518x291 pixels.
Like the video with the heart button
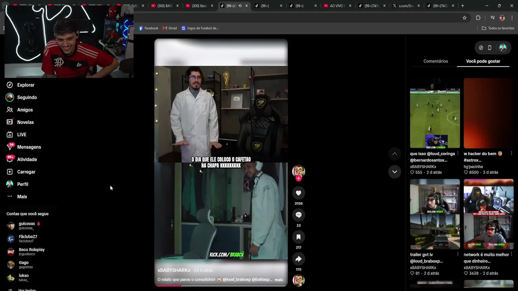click(x=298, y=193)
